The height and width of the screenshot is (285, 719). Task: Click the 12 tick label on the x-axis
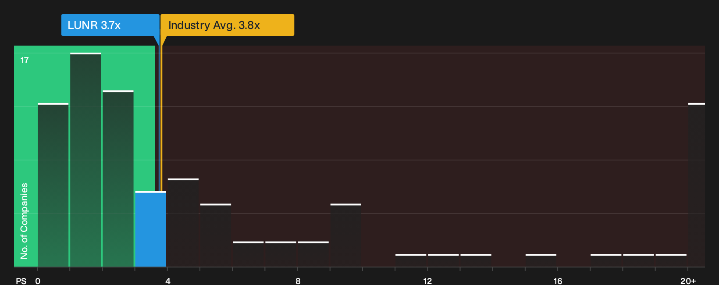point(427,281)
